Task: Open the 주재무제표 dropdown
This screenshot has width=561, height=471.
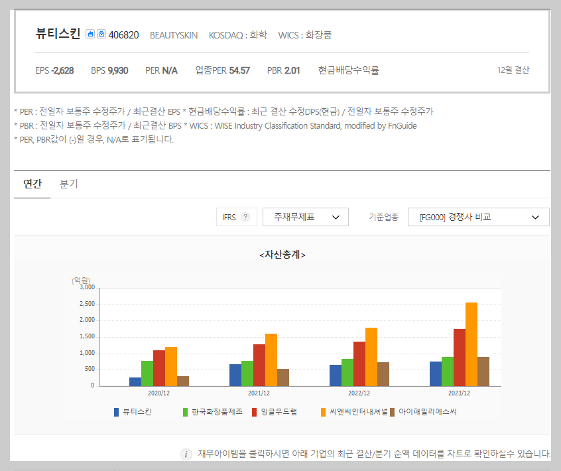Action: 306,217
